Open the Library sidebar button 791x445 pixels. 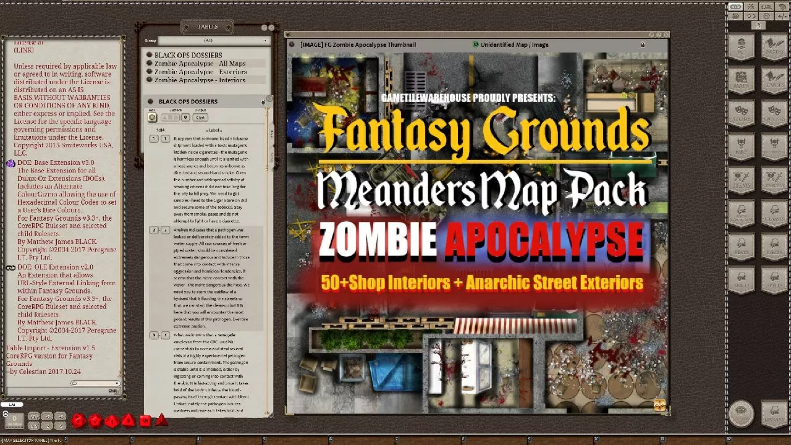(773, 415)
